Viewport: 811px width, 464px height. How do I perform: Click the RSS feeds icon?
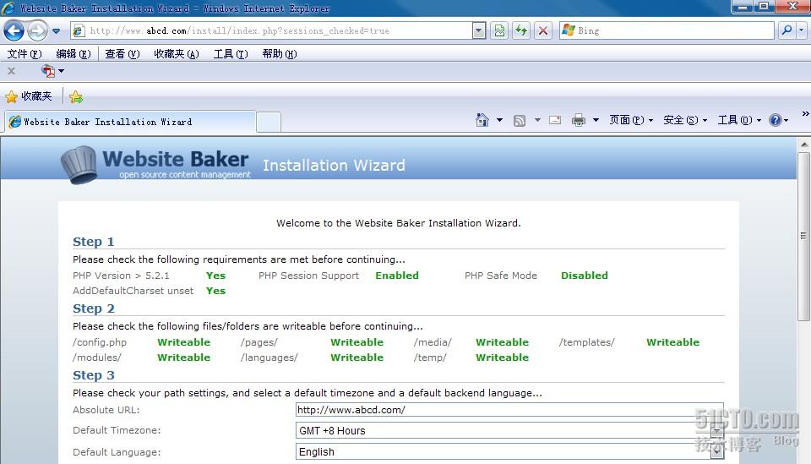tap(520, 121)
